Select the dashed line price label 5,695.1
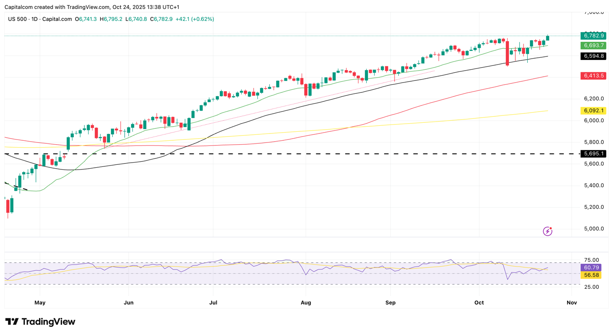Image resolution: width=613 pixels, height=335 pixels. click(593, 154)
